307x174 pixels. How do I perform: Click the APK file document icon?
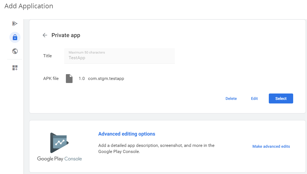point(69,78)
